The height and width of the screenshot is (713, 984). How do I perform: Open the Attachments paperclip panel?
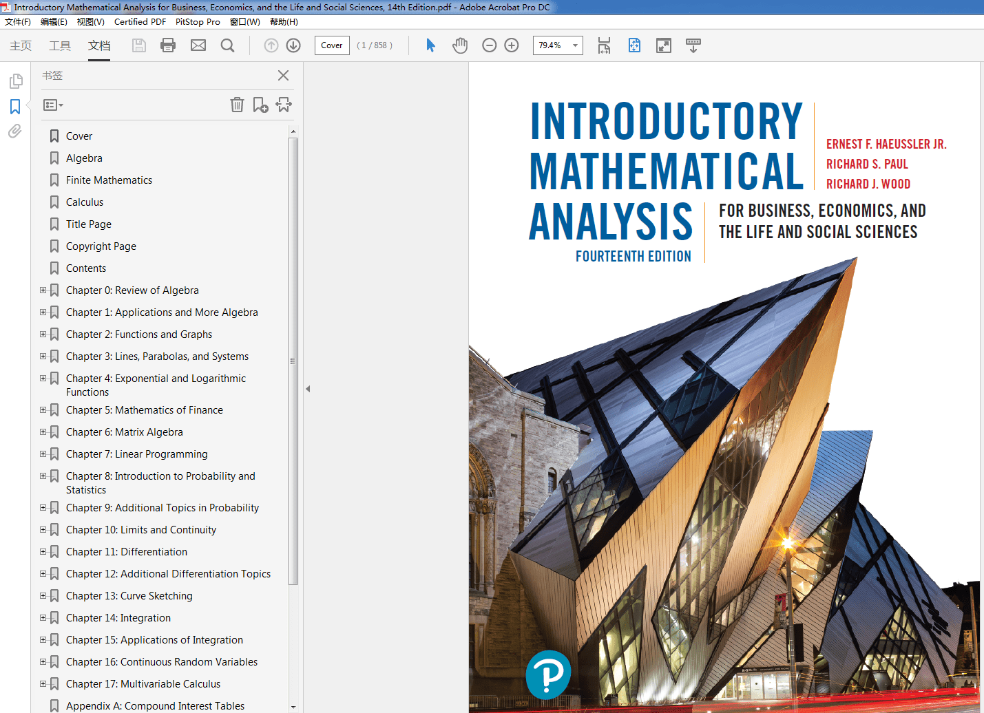pos(15,131)
